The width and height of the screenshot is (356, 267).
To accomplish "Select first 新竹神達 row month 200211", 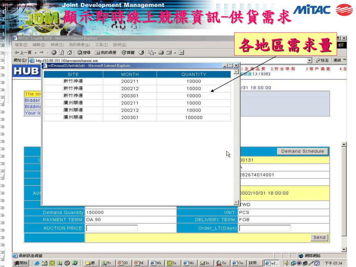I will click(x=130, y=81).
